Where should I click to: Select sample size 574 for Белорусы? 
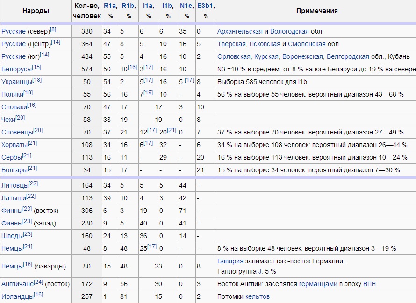(x=87, y=70)
